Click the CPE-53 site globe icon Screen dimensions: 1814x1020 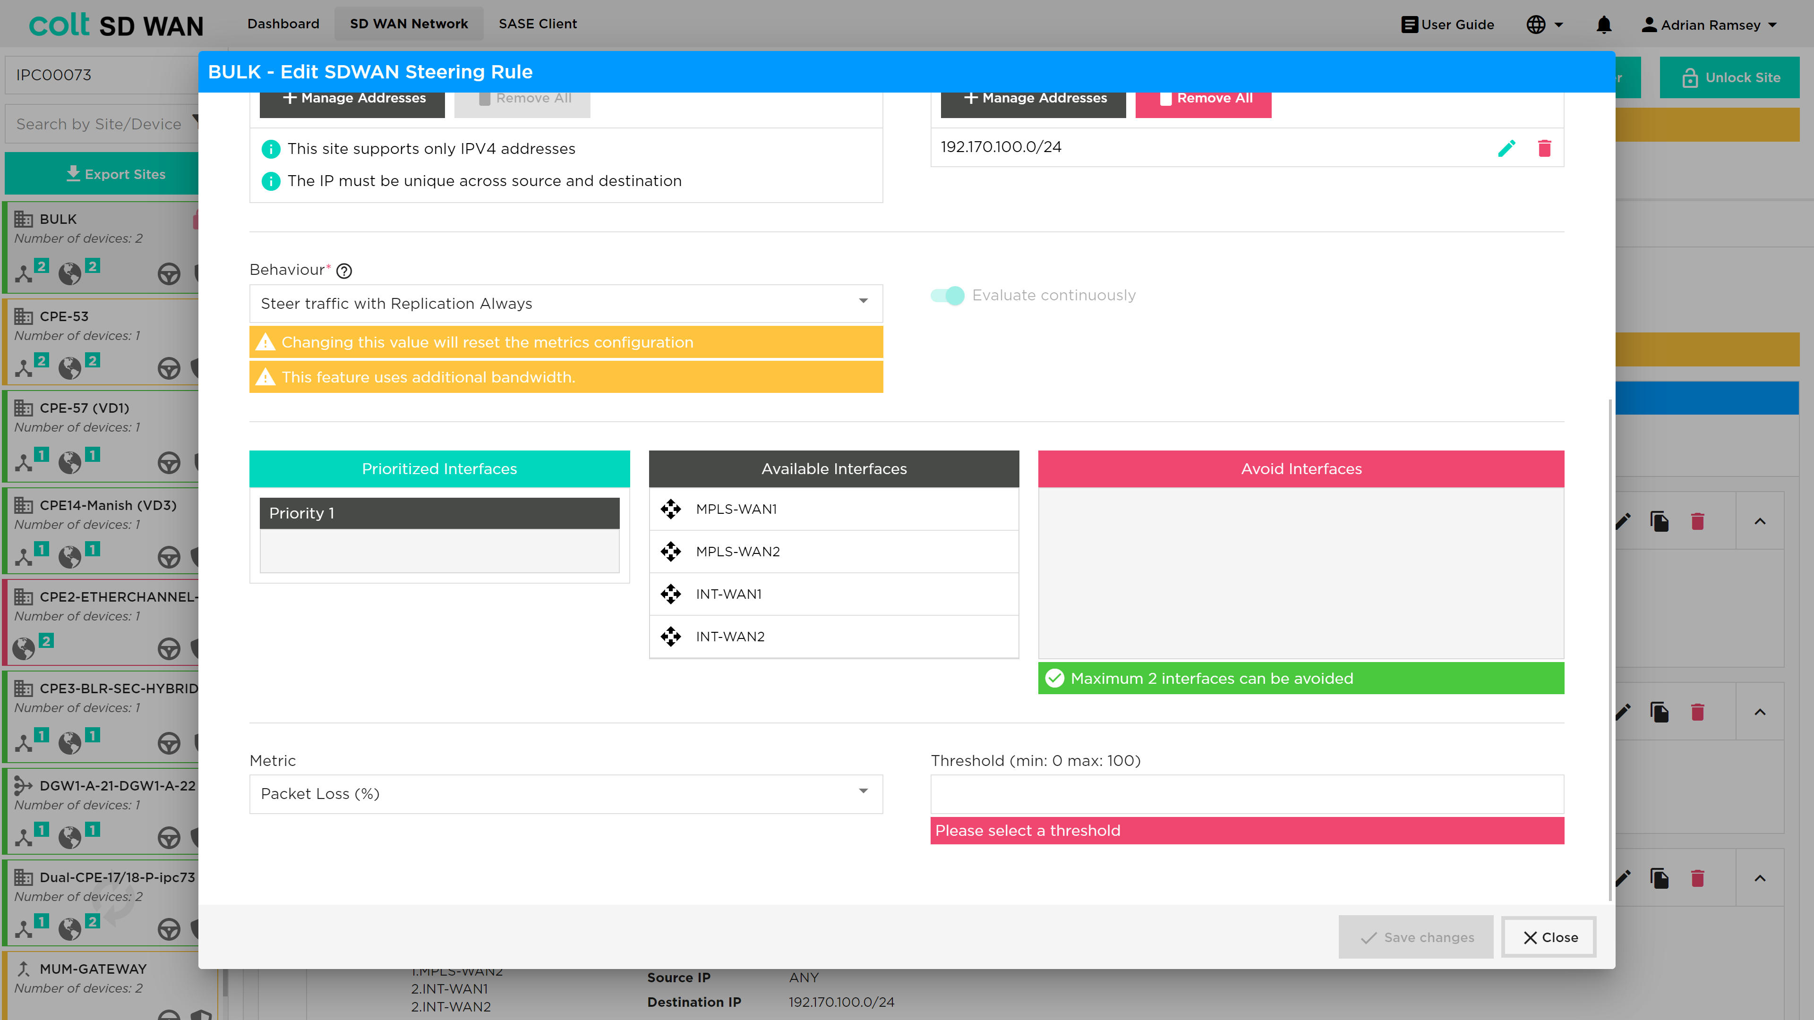[70, 367]
